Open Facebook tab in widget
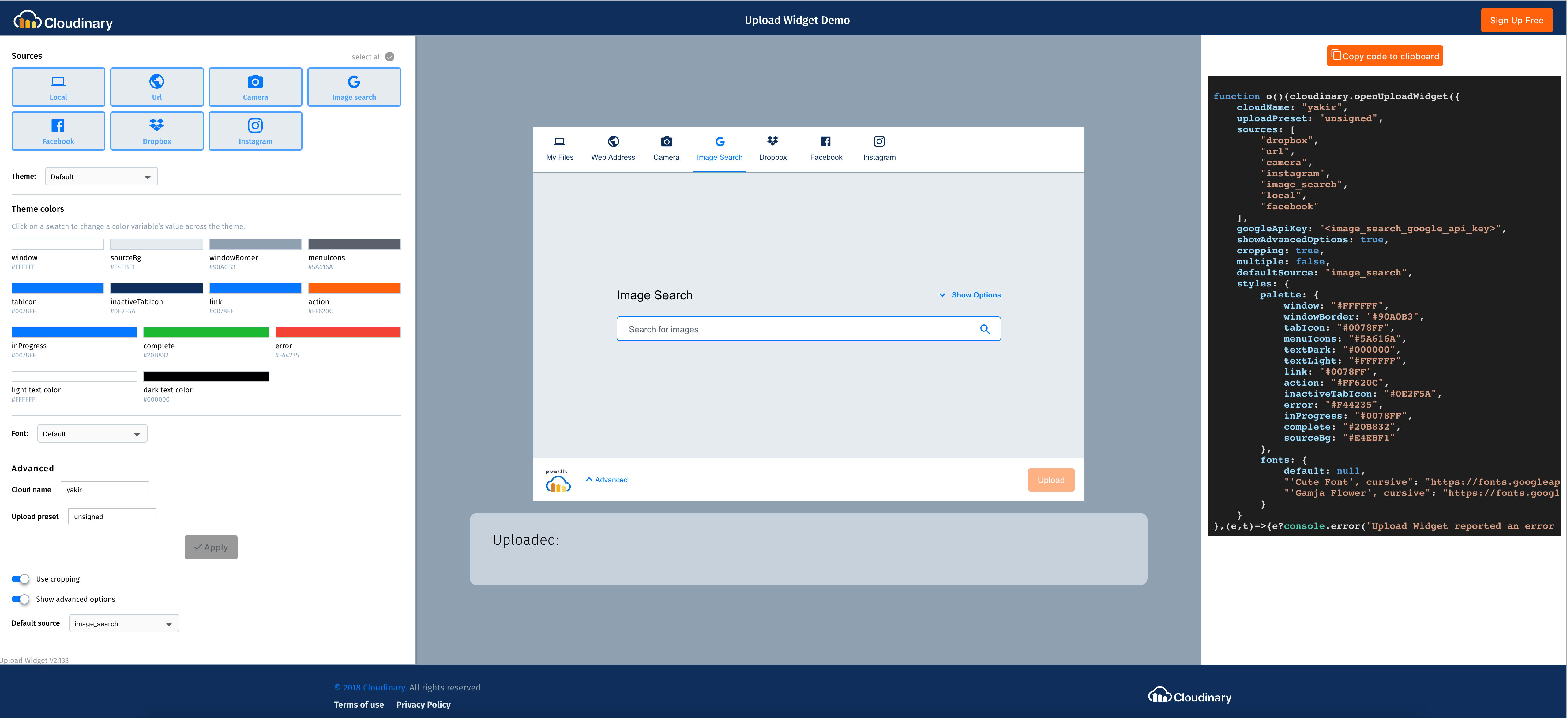The image size is (1567, 718). tap(826, 149)
